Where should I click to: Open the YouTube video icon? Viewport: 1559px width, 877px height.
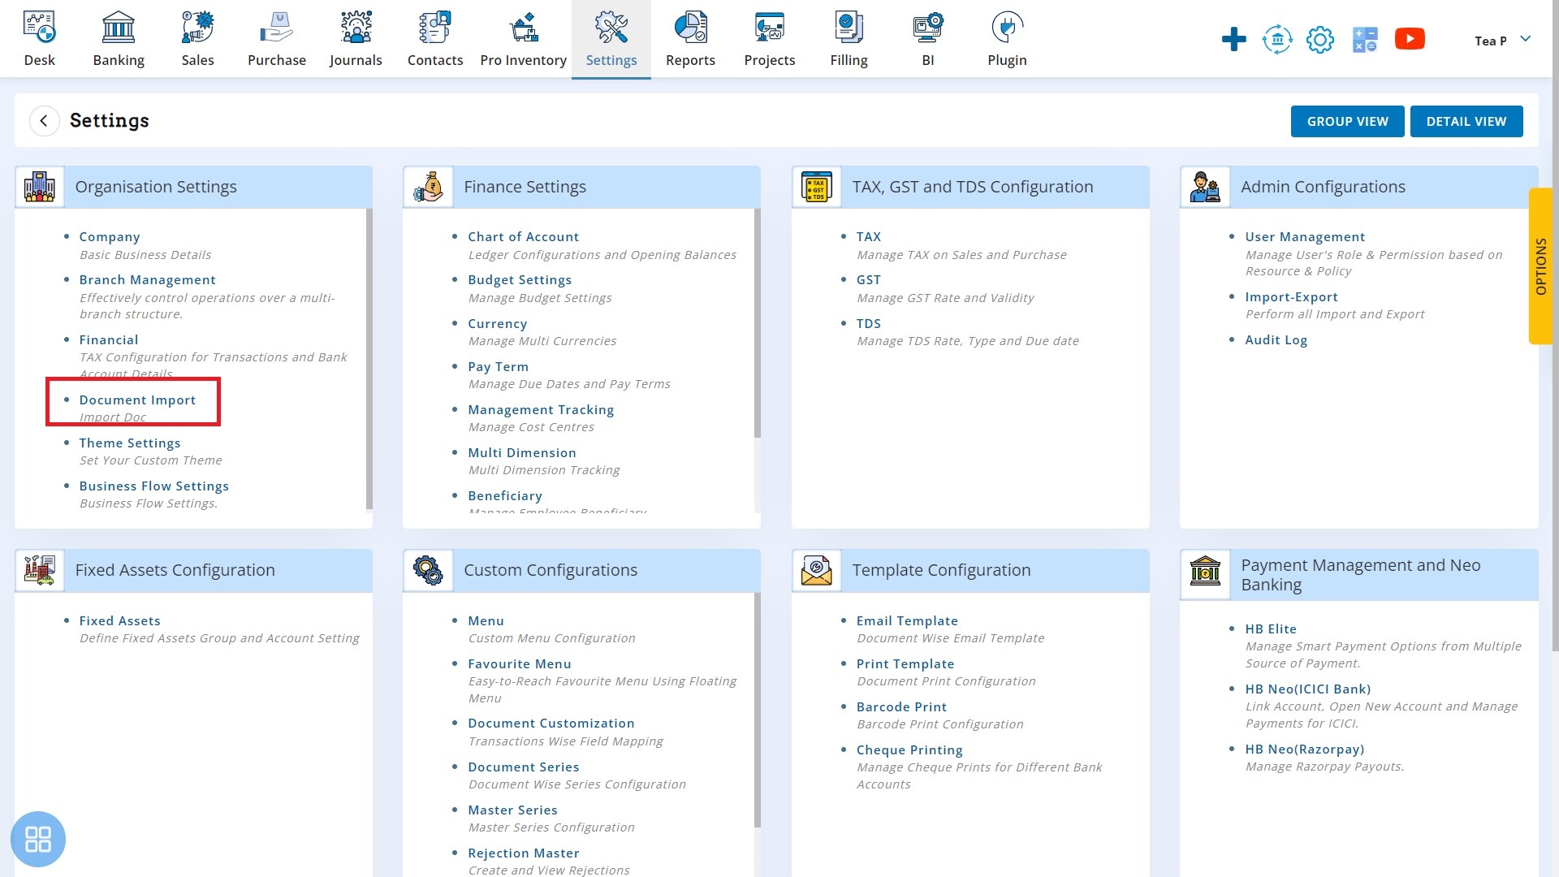[x=1410, y=39]
